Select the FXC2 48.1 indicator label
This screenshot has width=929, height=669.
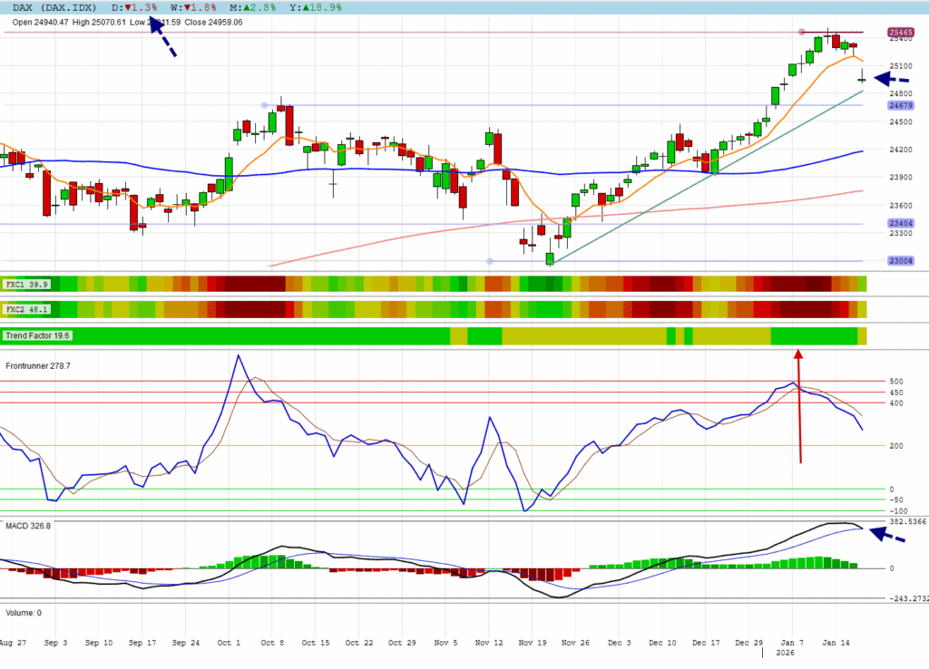point(27,309)
